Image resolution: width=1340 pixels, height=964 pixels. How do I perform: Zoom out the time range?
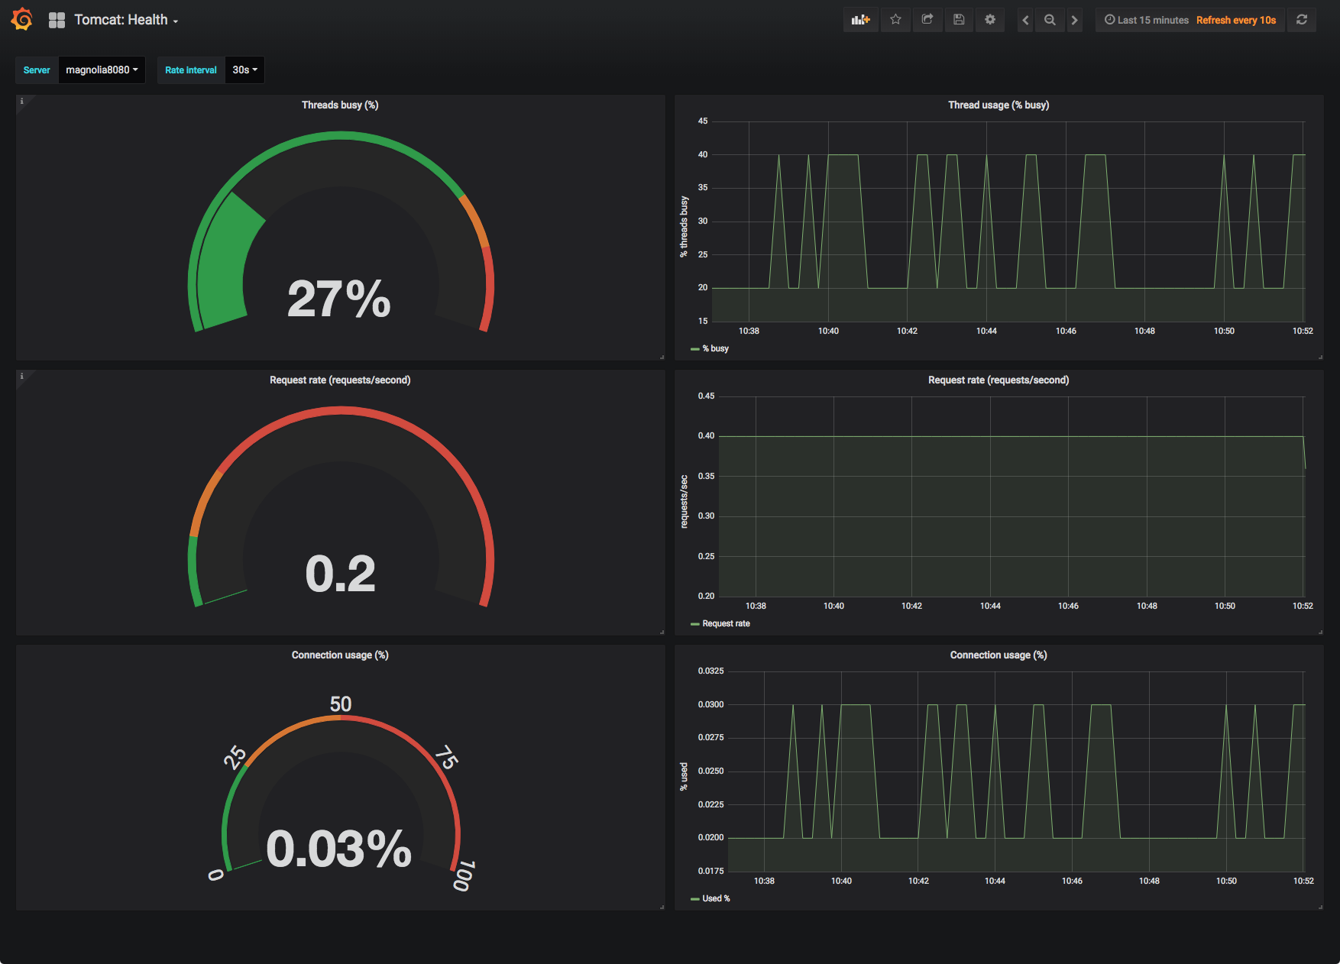(x=1050, y=20)
